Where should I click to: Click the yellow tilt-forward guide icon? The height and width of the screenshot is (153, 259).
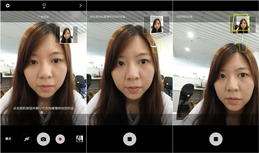(243, 44)
